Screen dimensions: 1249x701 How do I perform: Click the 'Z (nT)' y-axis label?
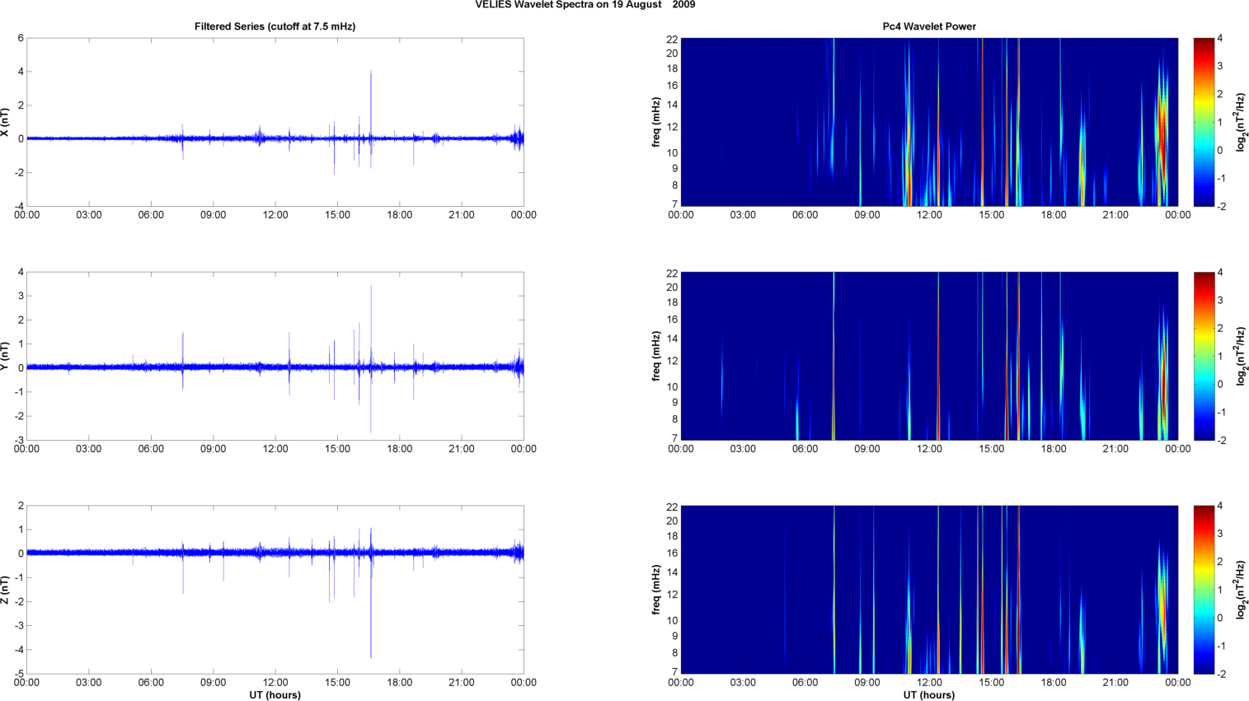tap(5, 590)
